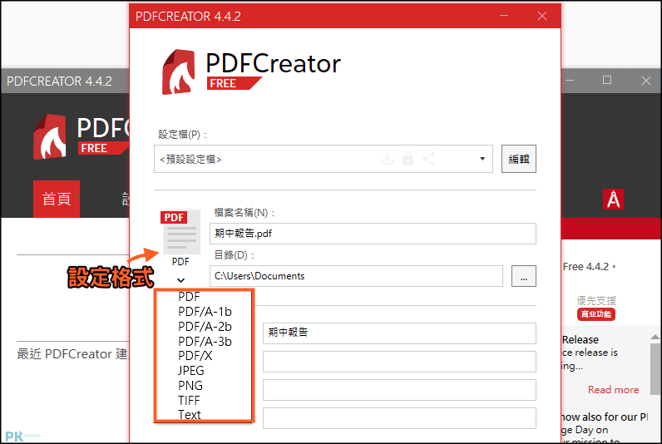The image size is (662, 444).
Task: Minimize the background PDFCreator window
Action: pyautogui.click(x=570, y=80)
